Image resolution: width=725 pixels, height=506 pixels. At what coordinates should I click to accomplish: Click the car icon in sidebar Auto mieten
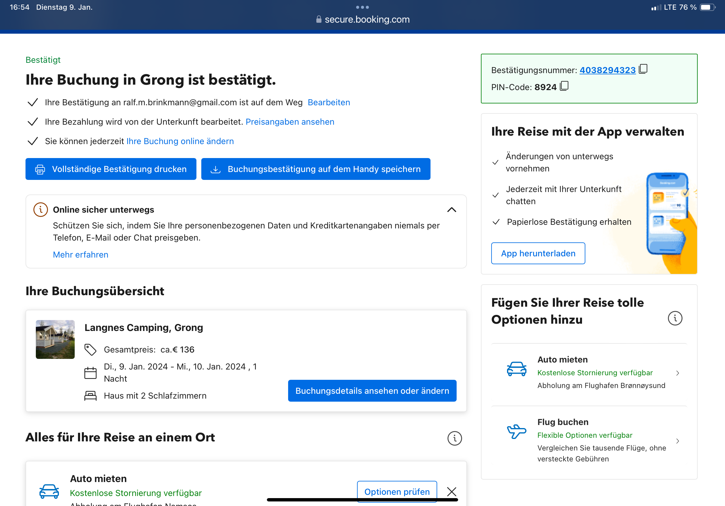pos(516,369)
